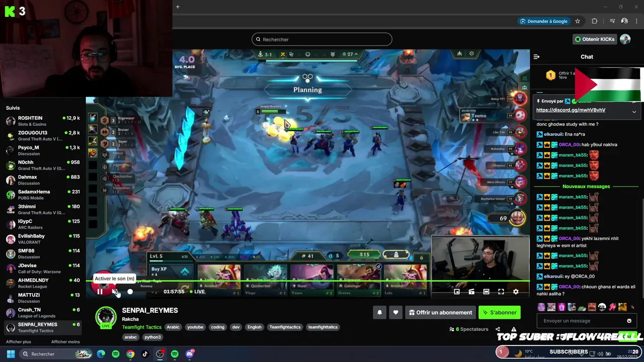644x362 pixels.
Task: Focus the Envoyer un message input
Action: (x=581, y=321)
